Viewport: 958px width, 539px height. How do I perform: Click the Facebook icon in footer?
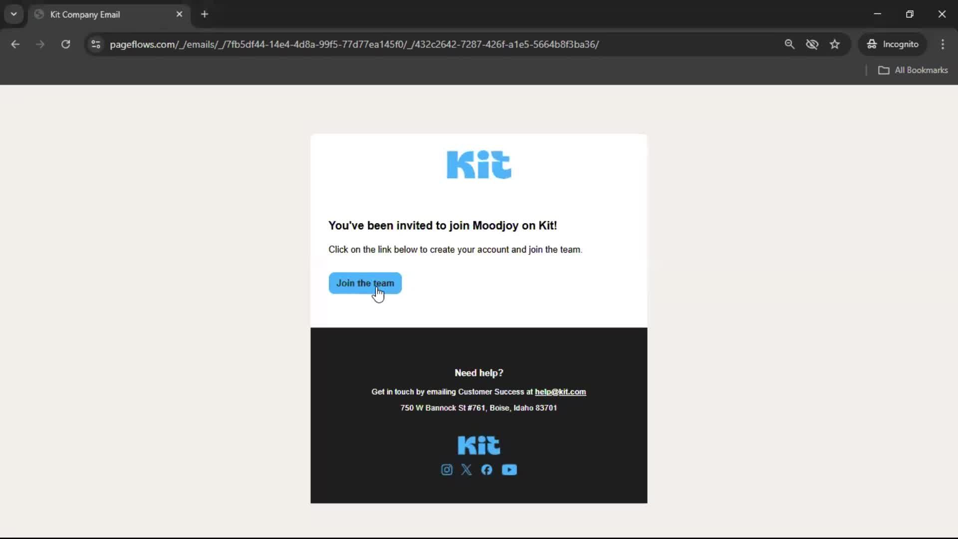pyautogui.click(x=486, y=470)
